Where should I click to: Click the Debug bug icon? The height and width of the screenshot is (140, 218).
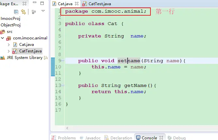(169, 138)
